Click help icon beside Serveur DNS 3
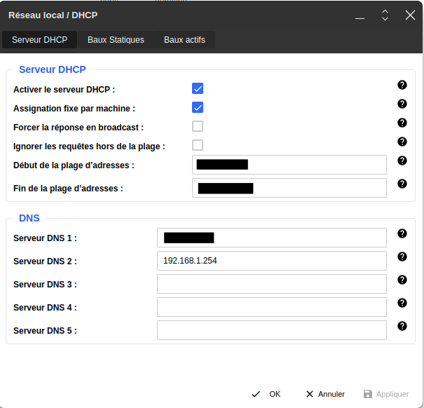Image resolution: width=424 pixels, height=408 pixels. point(402,280)
